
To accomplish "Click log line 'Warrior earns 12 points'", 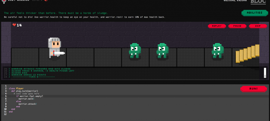I will coord(29,75).
